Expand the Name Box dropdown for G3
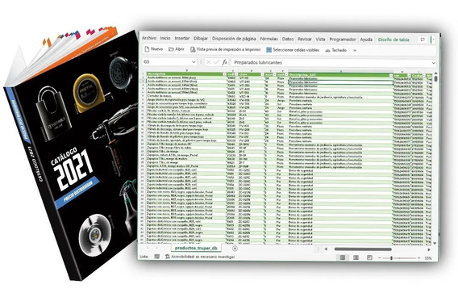Screen dimensions: 458x297 point(194,62)
